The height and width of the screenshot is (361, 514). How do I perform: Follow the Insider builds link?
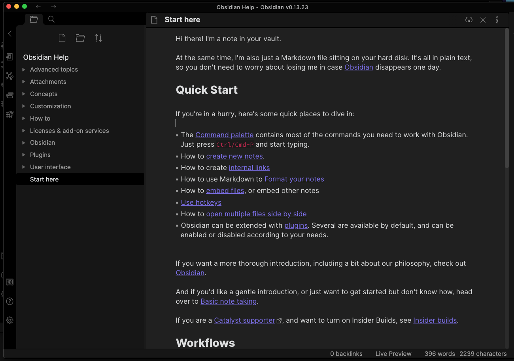tap(435, 320)
